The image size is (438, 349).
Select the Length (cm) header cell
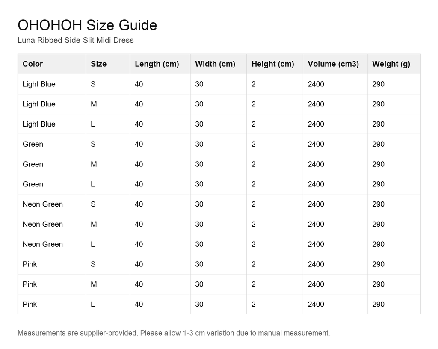pyautogui.click(x=160, y=64)
